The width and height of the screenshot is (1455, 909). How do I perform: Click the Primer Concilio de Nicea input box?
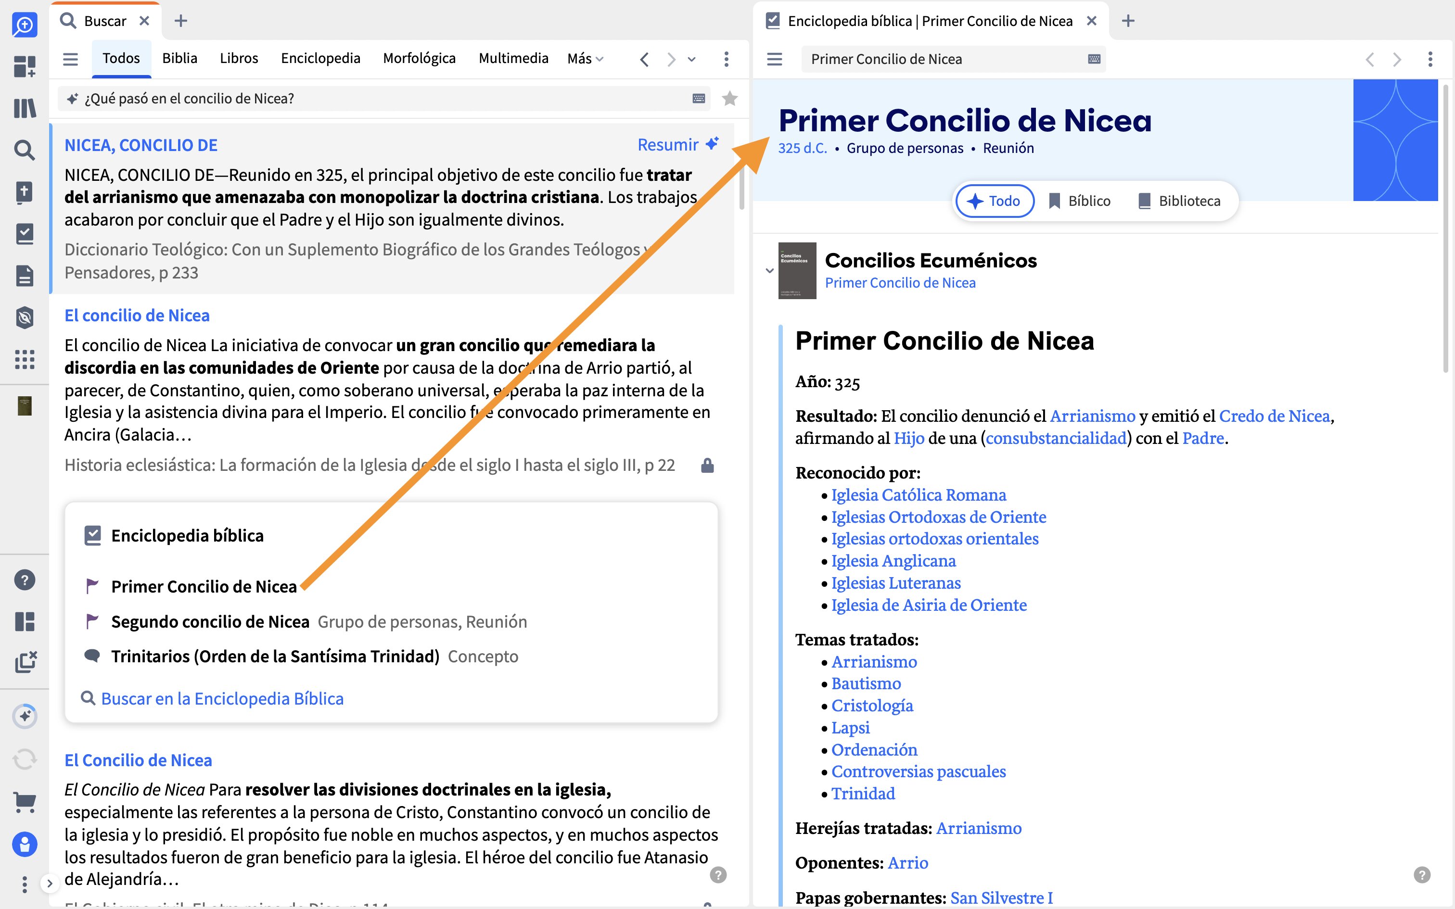[954, 59]
